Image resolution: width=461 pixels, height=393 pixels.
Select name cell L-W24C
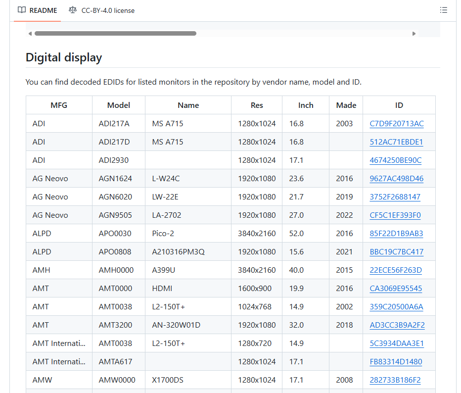click(188, 178)
